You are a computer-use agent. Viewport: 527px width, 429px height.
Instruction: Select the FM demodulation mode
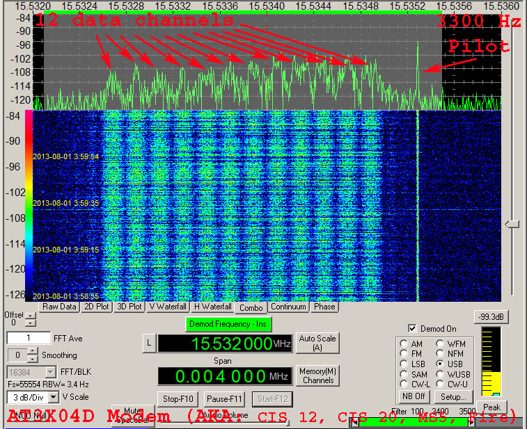(x=404, y=354)
